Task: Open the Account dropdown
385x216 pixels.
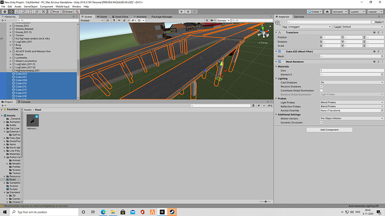Action: [x=340, y=12]
